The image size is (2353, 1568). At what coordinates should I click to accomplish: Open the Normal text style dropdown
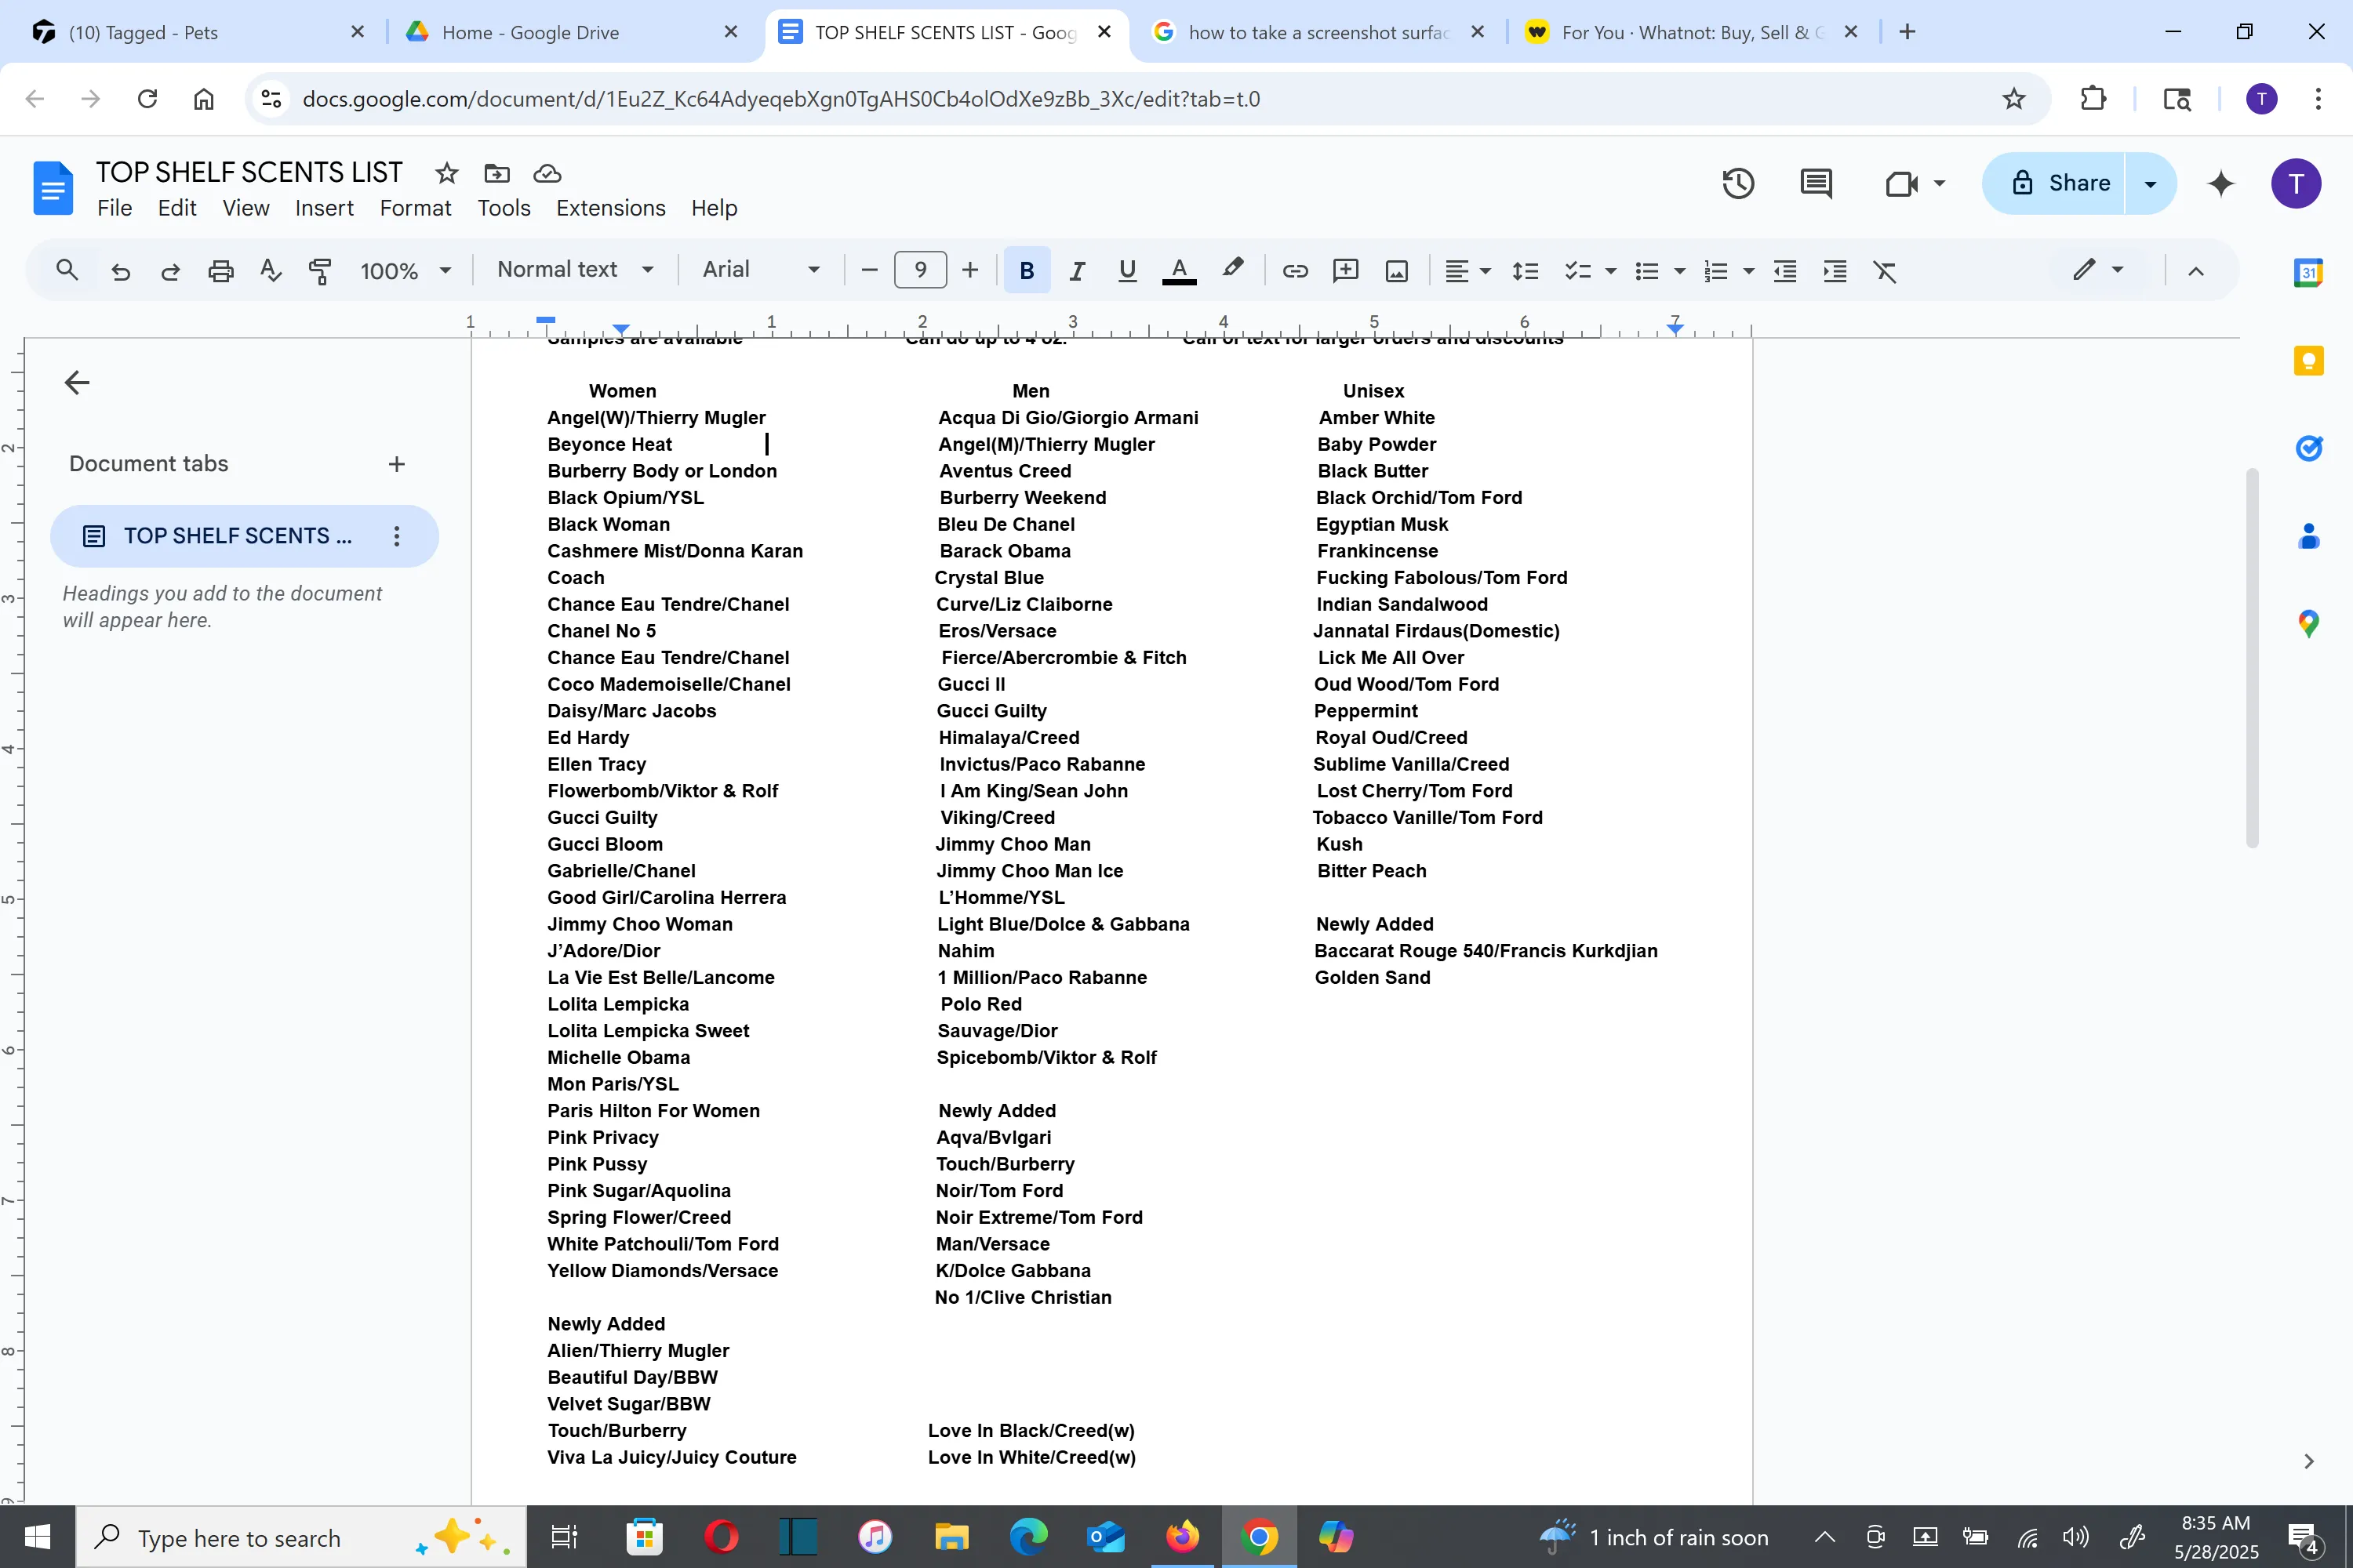tap(575, 270)
